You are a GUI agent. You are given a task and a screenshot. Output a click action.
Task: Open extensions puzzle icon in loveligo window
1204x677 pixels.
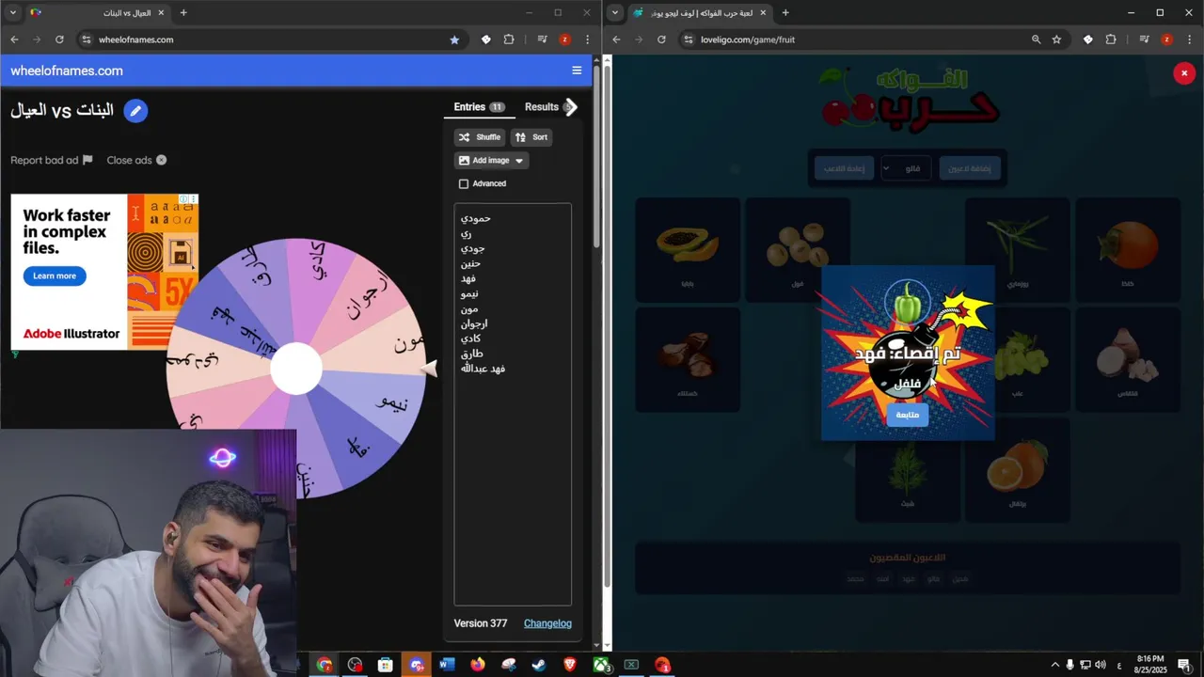1111,39
